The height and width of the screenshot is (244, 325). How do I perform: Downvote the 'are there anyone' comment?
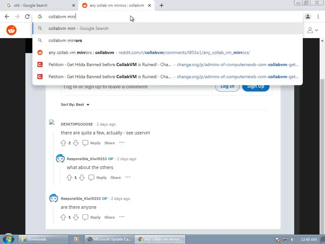[76, 217]
